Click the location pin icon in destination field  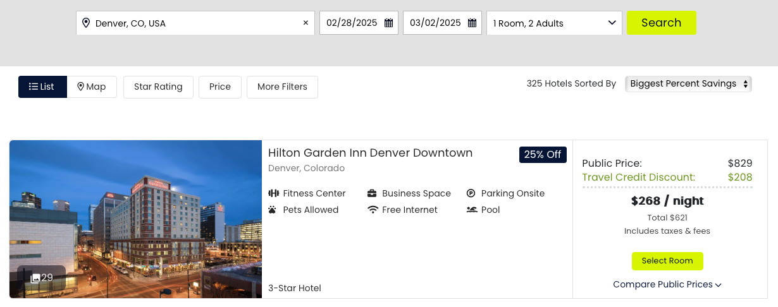tap(86, 23)
